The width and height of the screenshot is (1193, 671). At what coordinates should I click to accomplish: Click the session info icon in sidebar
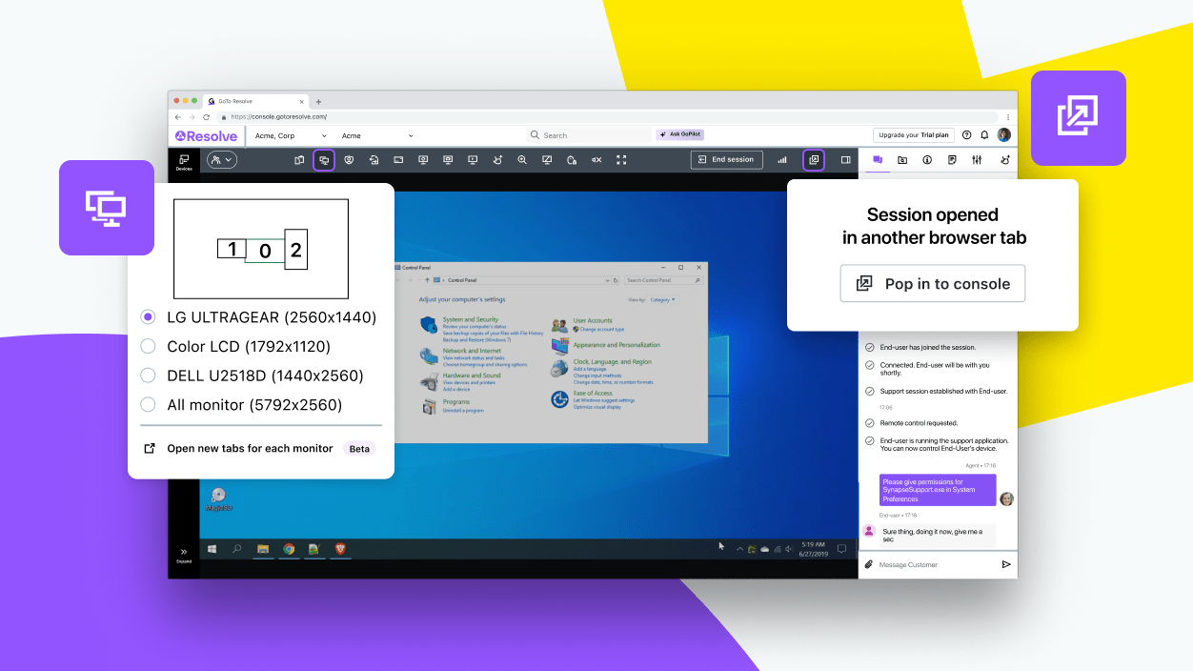(926, 160)
